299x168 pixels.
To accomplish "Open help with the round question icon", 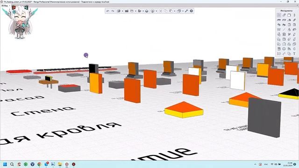I will (x=191, y=11).
